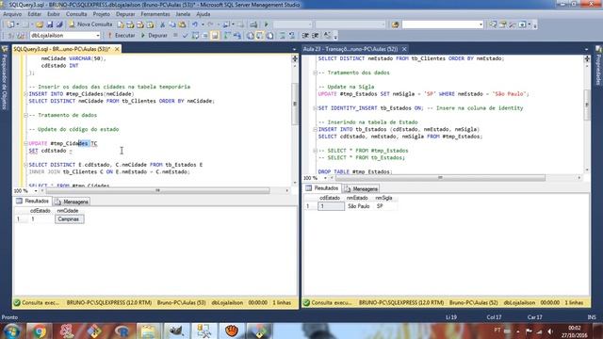Screen dimensions: 603x339
Task: Collapse the UPDATE #tmp_Cidades code block
Action: tap(25, 143)
